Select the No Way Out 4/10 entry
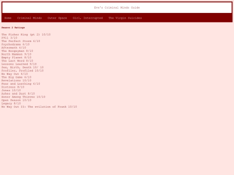The image size is (234, 175). pyautogui.click(x=15, y=74)
